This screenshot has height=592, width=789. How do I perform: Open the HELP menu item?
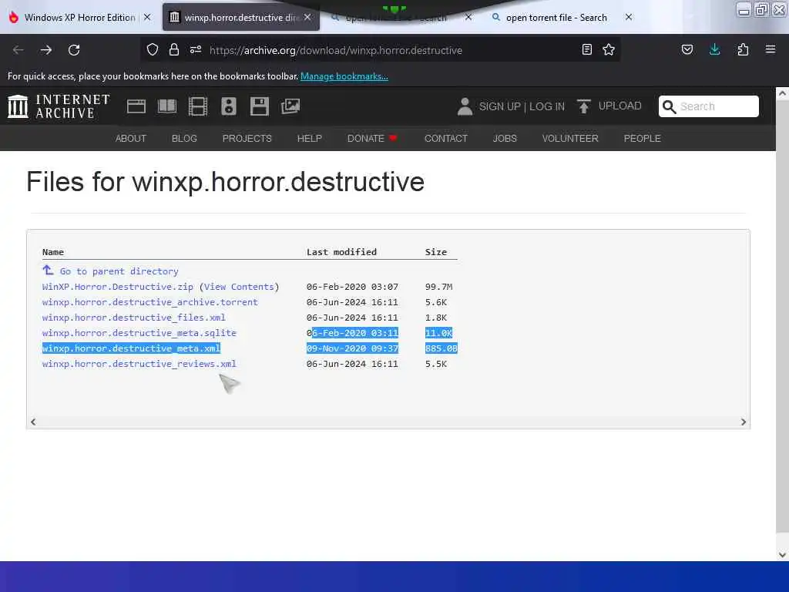tap(310, 139)
